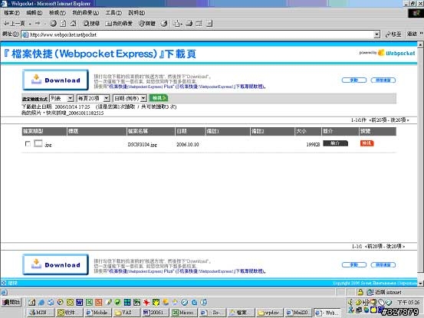Click the 媒體 (Media) toolbar button

click(147, 24)
